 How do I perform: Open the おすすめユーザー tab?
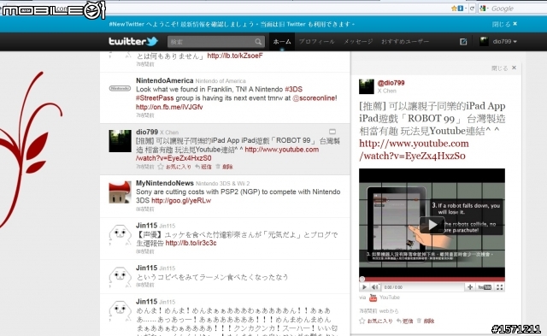[x=404, y=42]
